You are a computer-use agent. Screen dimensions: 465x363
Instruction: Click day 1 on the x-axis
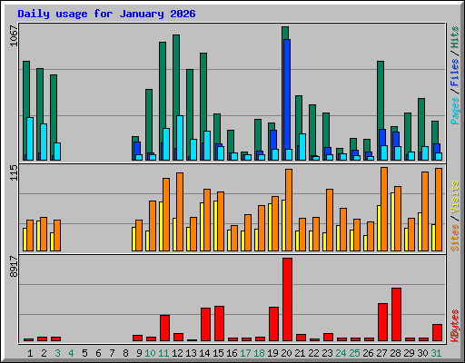pos(30,353)
